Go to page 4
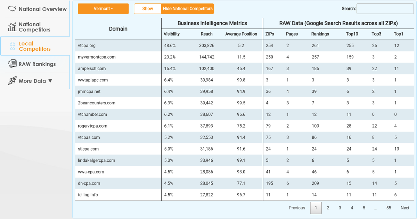 tap(352, 208)
